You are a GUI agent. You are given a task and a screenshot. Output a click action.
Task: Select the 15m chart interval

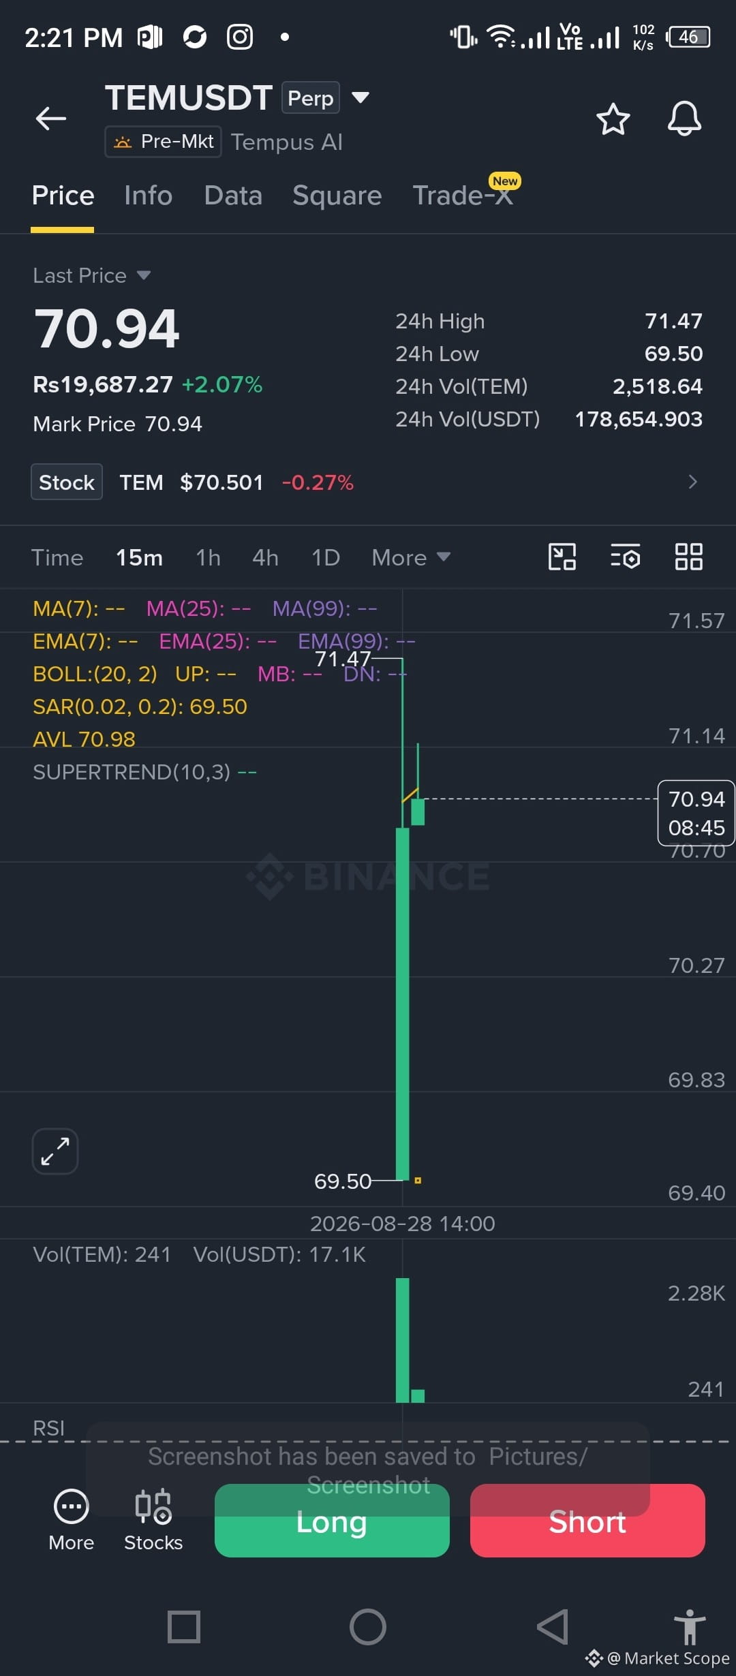point(139,557)
